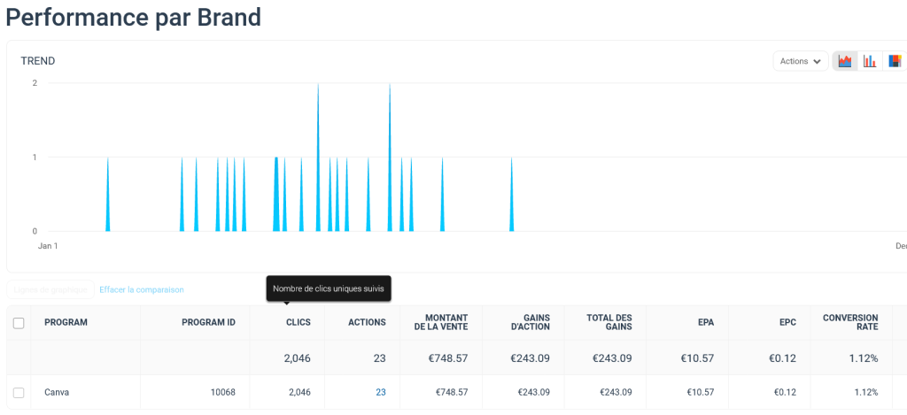Sort by MONTANT DE LA VENTE column

(x=440, y=323)
